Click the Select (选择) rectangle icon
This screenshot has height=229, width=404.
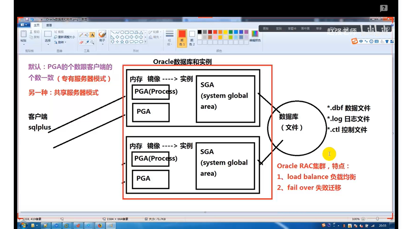click(48, 34)
